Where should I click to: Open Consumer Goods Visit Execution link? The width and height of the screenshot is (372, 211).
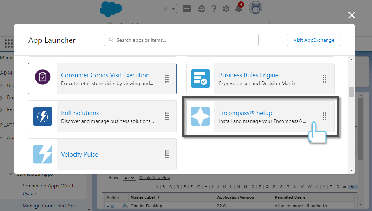pos(105,75)
